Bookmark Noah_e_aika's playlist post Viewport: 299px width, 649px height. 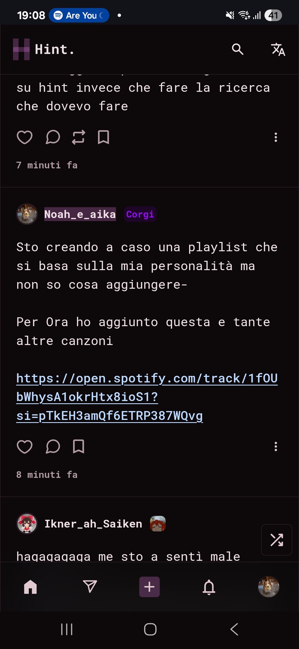(78, 447)
